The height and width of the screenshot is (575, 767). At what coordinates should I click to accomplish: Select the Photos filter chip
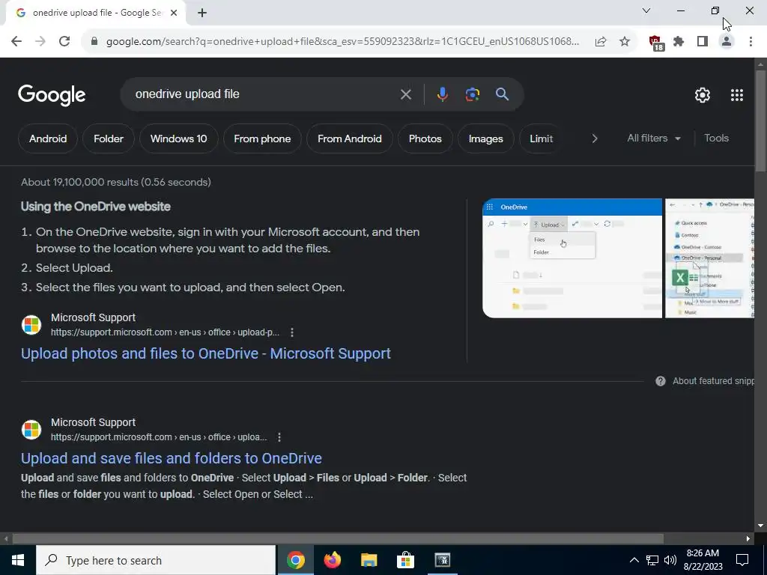click(x=425, y=139)
